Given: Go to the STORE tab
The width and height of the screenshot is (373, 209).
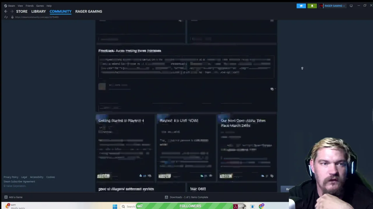Looking at the screenshot, I should point(22,11).
